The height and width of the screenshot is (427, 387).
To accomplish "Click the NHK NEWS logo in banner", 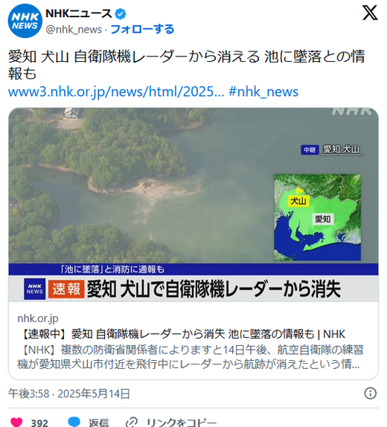I will [35, 289].
